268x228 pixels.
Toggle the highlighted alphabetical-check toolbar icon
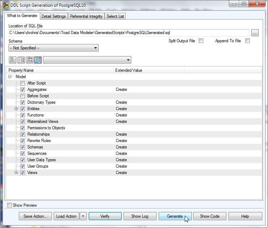coord(38,60)
